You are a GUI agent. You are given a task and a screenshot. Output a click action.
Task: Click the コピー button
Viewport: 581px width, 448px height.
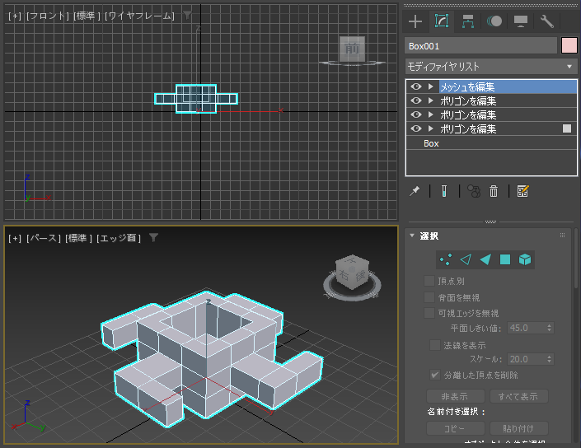456,428
